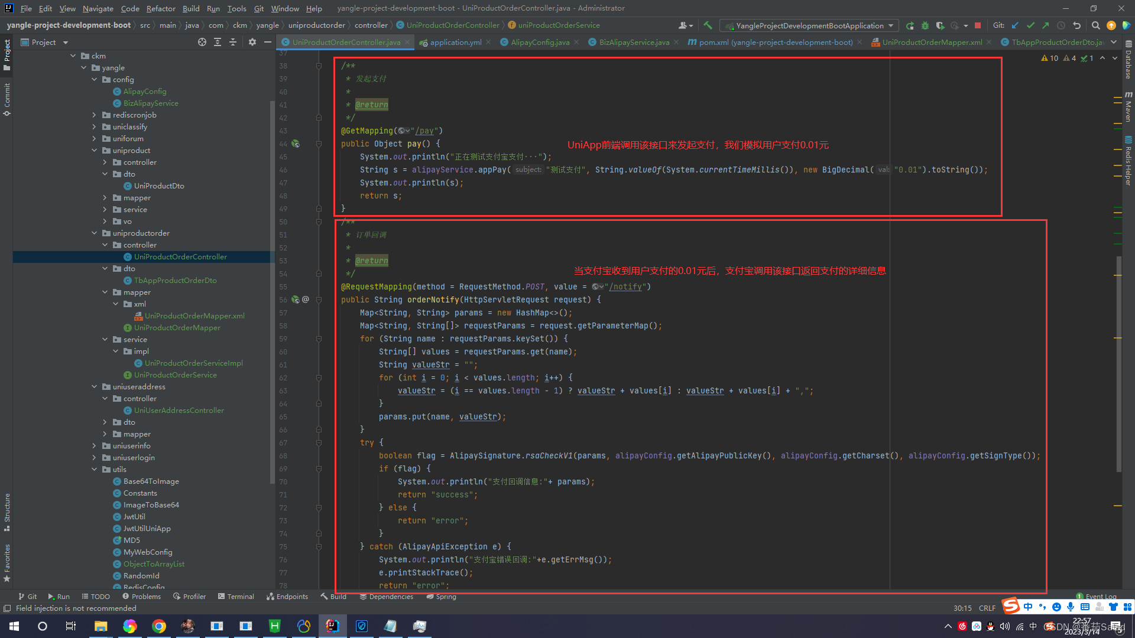Image resolution: width=1135 pixels, height=638 pixels.
Task: Open Event Log
Action: click(x=1096, y=597)
